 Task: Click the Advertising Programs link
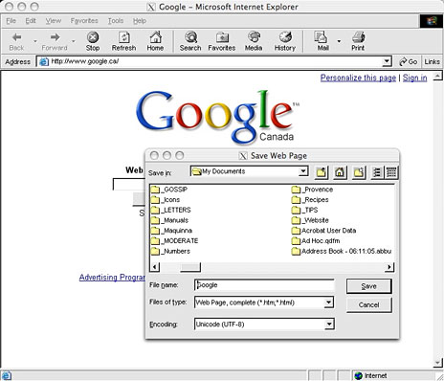[112, 278]
